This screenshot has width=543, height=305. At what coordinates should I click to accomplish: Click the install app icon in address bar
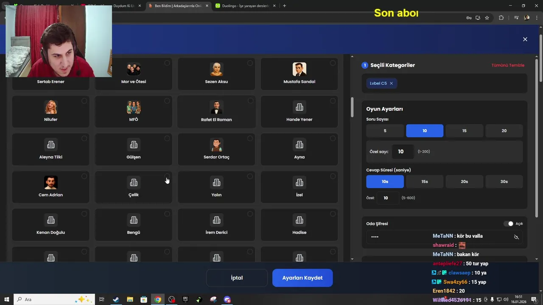[478, 18]
